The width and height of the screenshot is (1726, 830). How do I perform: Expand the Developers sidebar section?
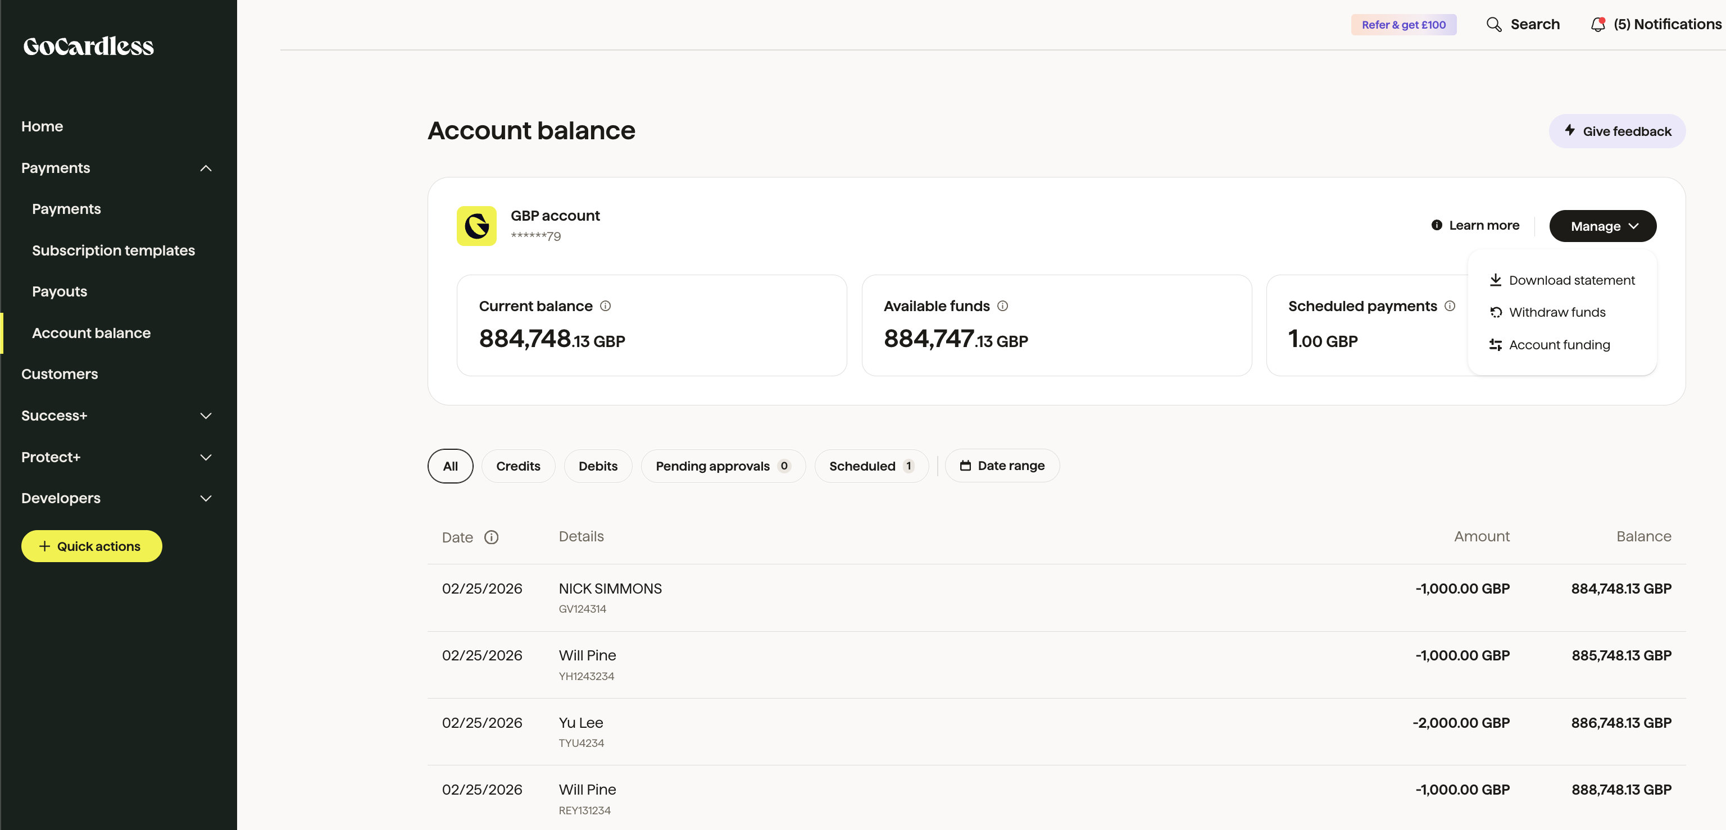pos(206,499)
